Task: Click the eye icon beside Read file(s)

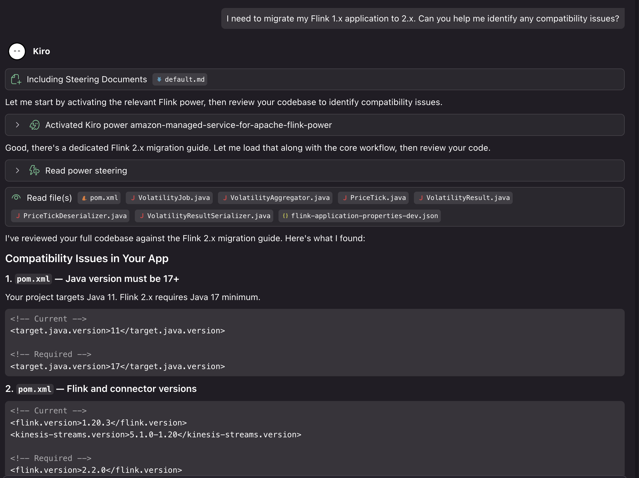Action: (x=16, y=198)
